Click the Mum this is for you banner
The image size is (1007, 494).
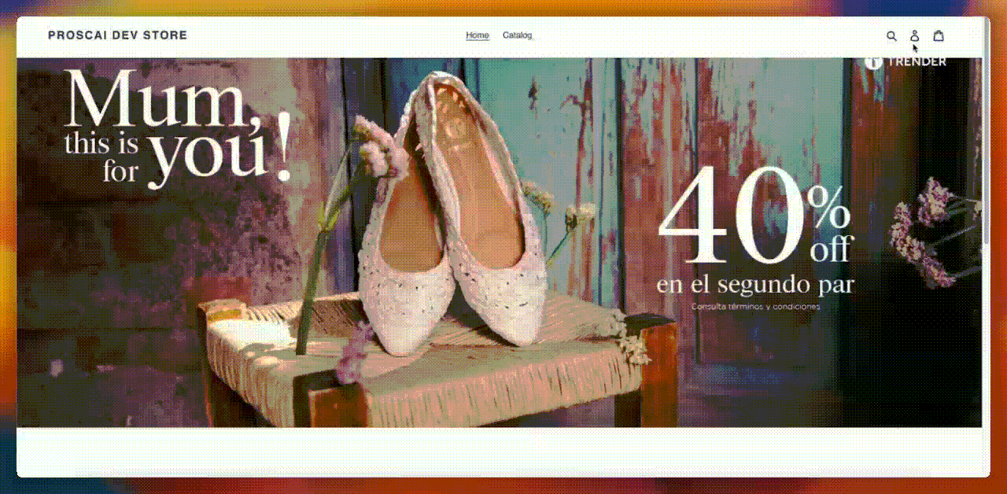(x=178, y=128)
